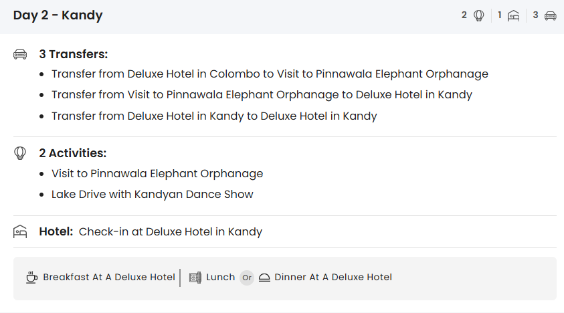
Task: Click Dinner At A Deluxe Hotel label
Action: [x=333, y=278]
